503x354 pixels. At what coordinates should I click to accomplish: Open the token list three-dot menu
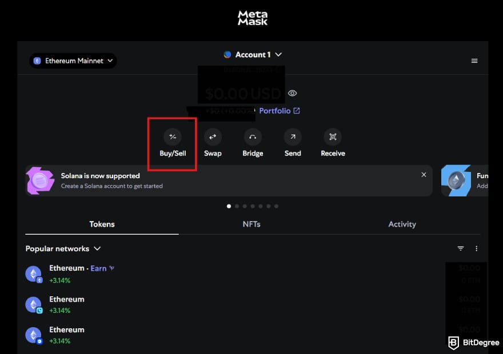[476, 248]
